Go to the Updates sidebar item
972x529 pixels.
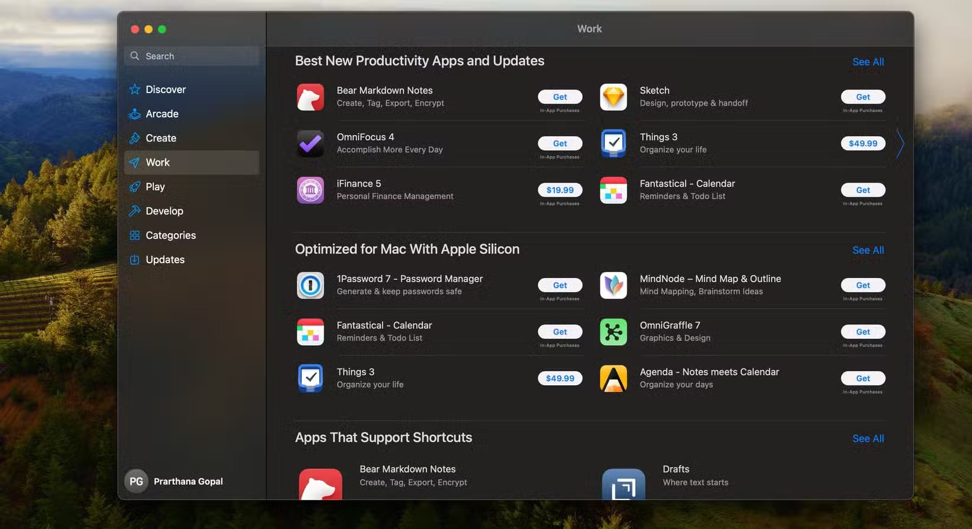point(165,260)
